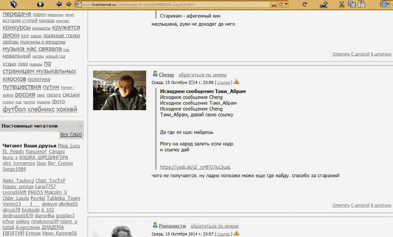Open the ссылка permalink of Cheng's comment
The width and height of the screenshot is (393, 237).
[x=223, y=83]
